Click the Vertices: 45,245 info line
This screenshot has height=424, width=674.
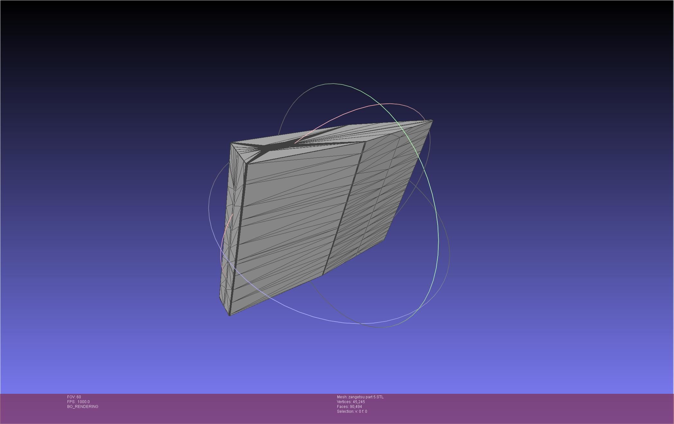(x=351, y=402)
